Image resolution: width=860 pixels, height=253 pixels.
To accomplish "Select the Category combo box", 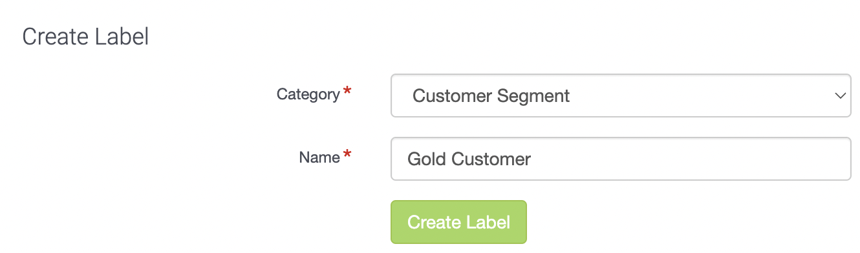I will coord(621,96).
